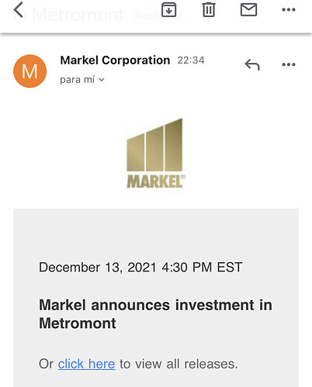Tap the orange M sender avatar
312x387 pixels.
(29, 71)
